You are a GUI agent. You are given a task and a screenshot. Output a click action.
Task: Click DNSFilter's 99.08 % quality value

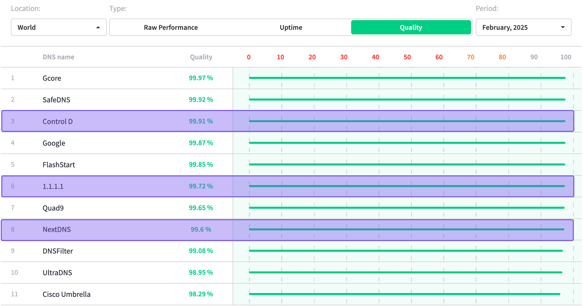(x=201, y=251)
